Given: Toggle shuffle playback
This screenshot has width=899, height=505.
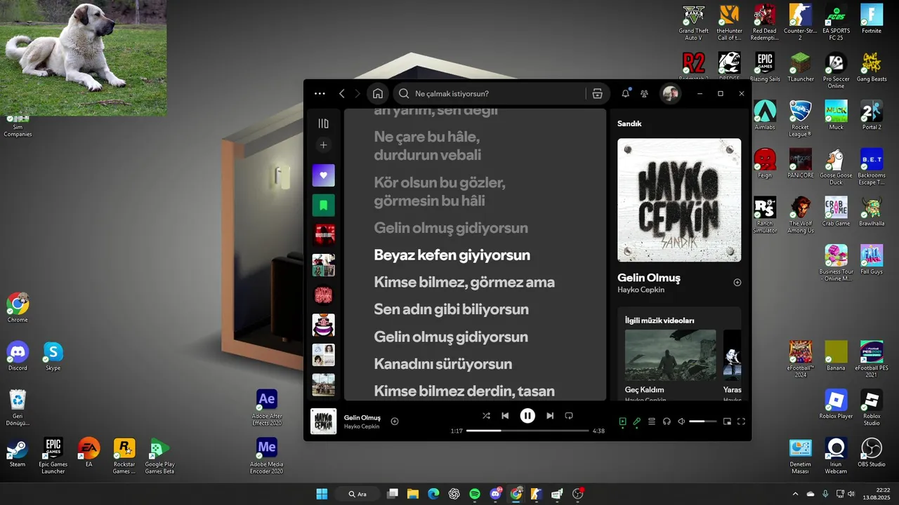Looking at the screenshot, I should [486, 415].
